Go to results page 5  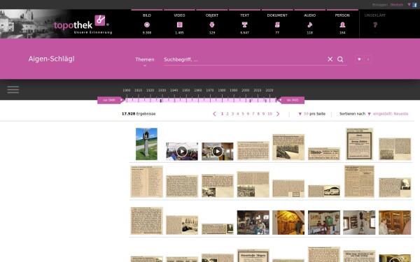pos(243,114)
